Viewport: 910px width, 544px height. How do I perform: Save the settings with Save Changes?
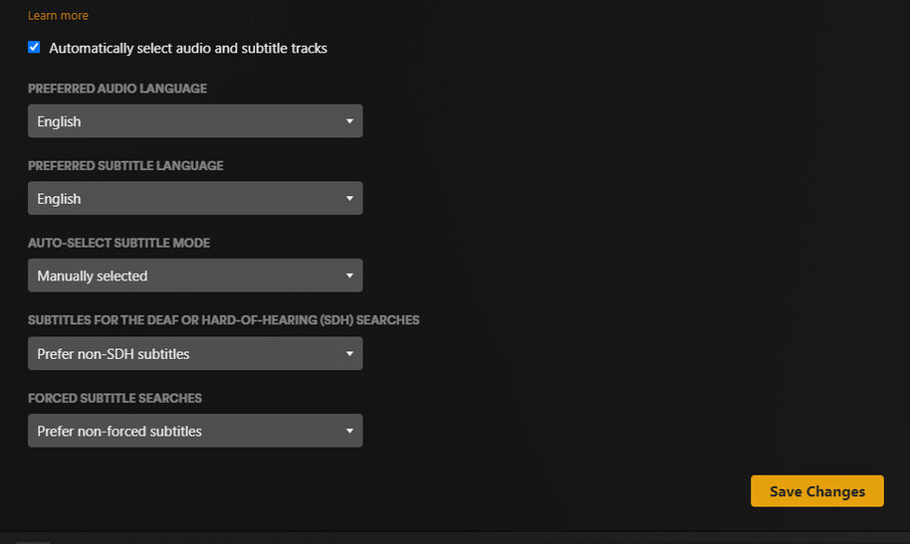point(817,491)
